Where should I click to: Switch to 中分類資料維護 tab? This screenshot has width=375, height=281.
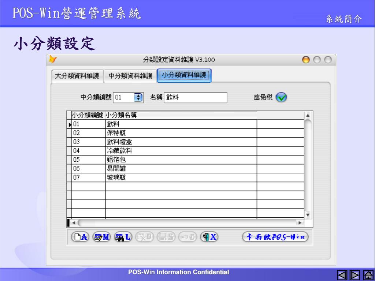click(x=130, y=76)
